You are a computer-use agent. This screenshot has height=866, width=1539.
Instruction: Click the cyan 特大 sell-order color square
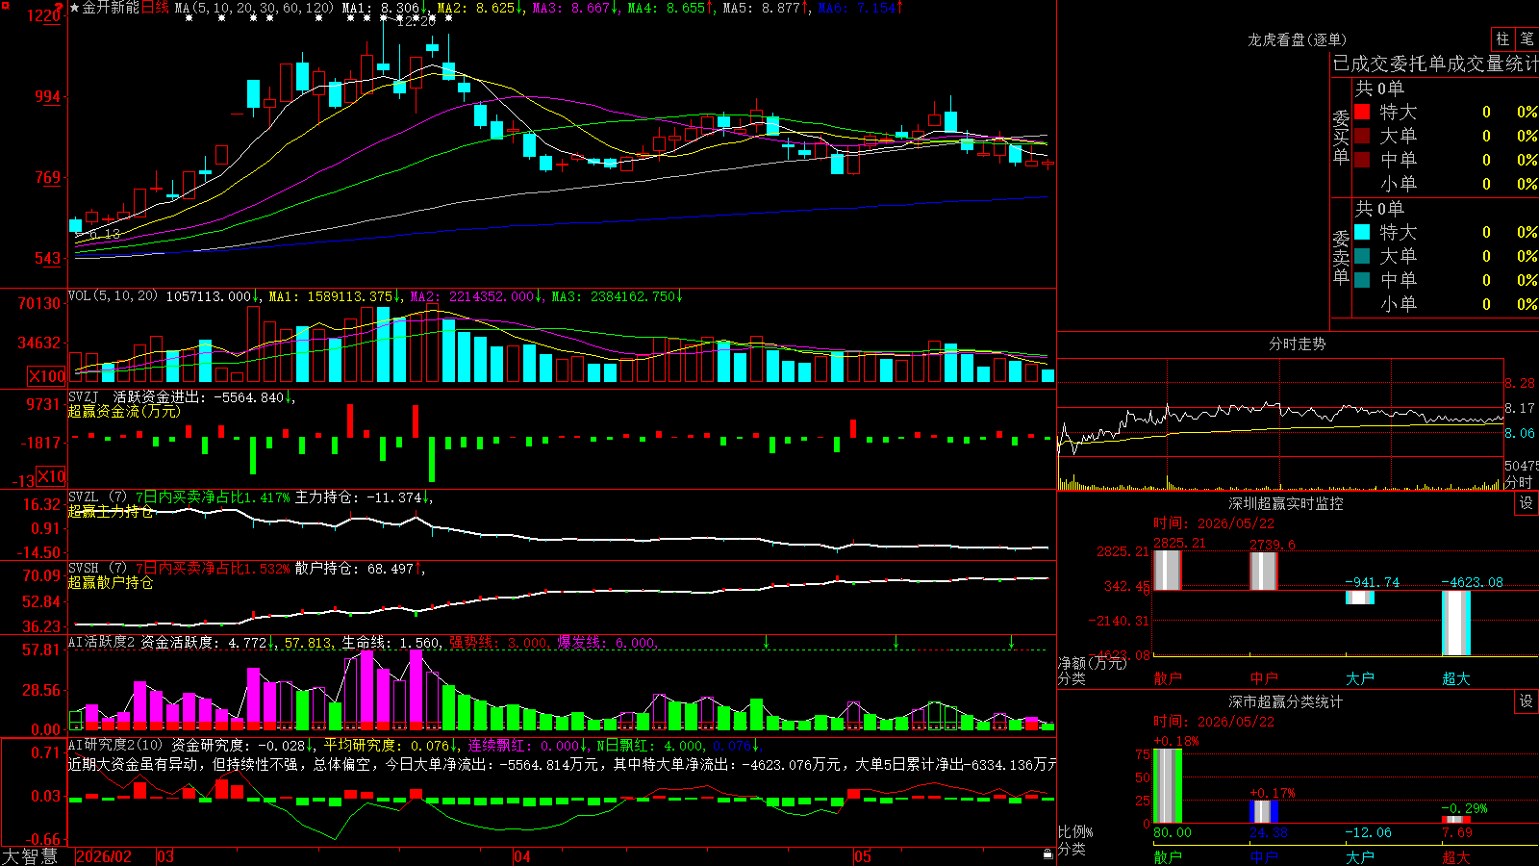[x=1362, y=232]
